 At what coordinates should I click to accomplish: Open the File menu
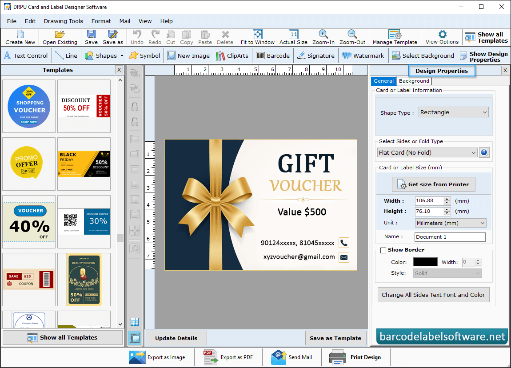(12, 21)
